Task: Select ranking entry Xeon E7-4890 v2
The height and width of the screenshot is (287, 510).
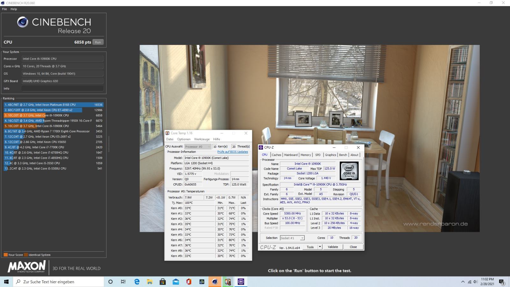Action: point(54,110)
